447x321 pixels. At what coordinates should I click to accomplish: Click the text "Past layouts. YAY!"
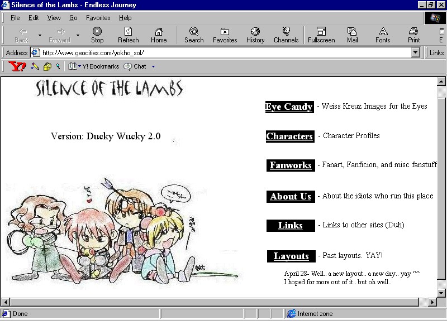353,255
